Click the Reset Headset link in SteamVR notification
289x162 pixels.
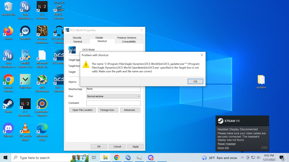pos(227,144)
